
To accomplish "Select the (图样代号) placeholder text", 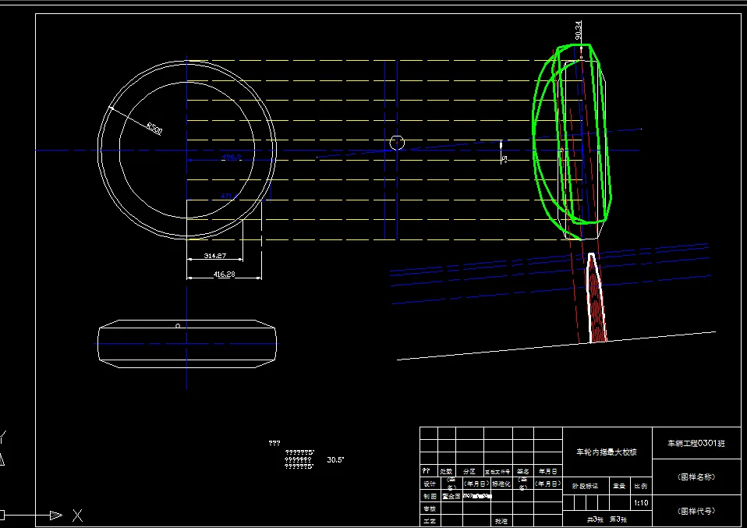I will pyautogui.click(x=696, y=512).
